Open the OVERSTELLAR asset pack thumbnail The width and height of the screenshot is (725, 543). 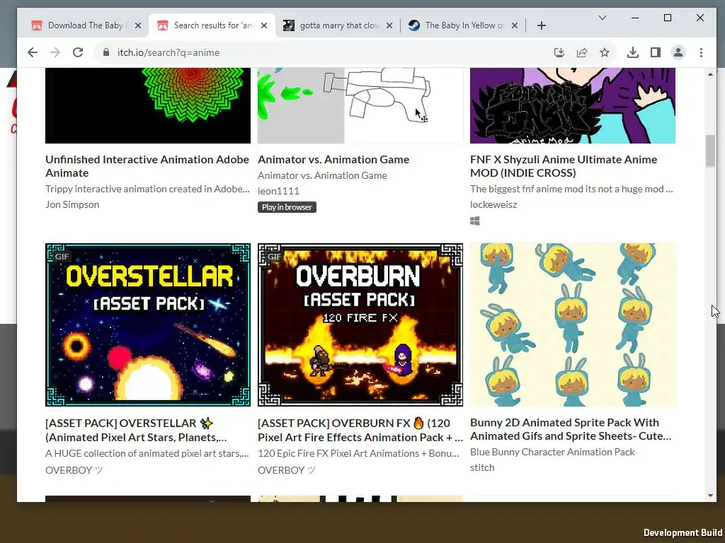pos(148,325)
